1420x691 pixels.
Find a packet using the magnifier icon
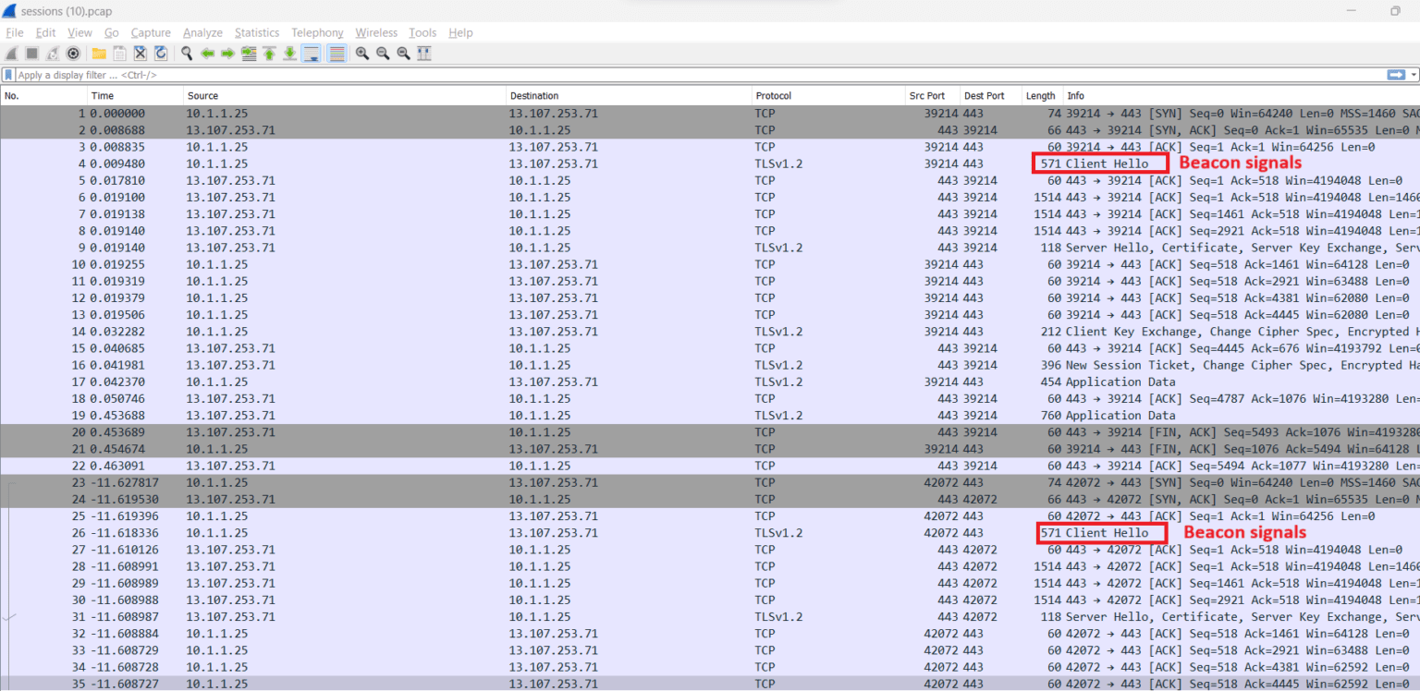coord(186,53)
